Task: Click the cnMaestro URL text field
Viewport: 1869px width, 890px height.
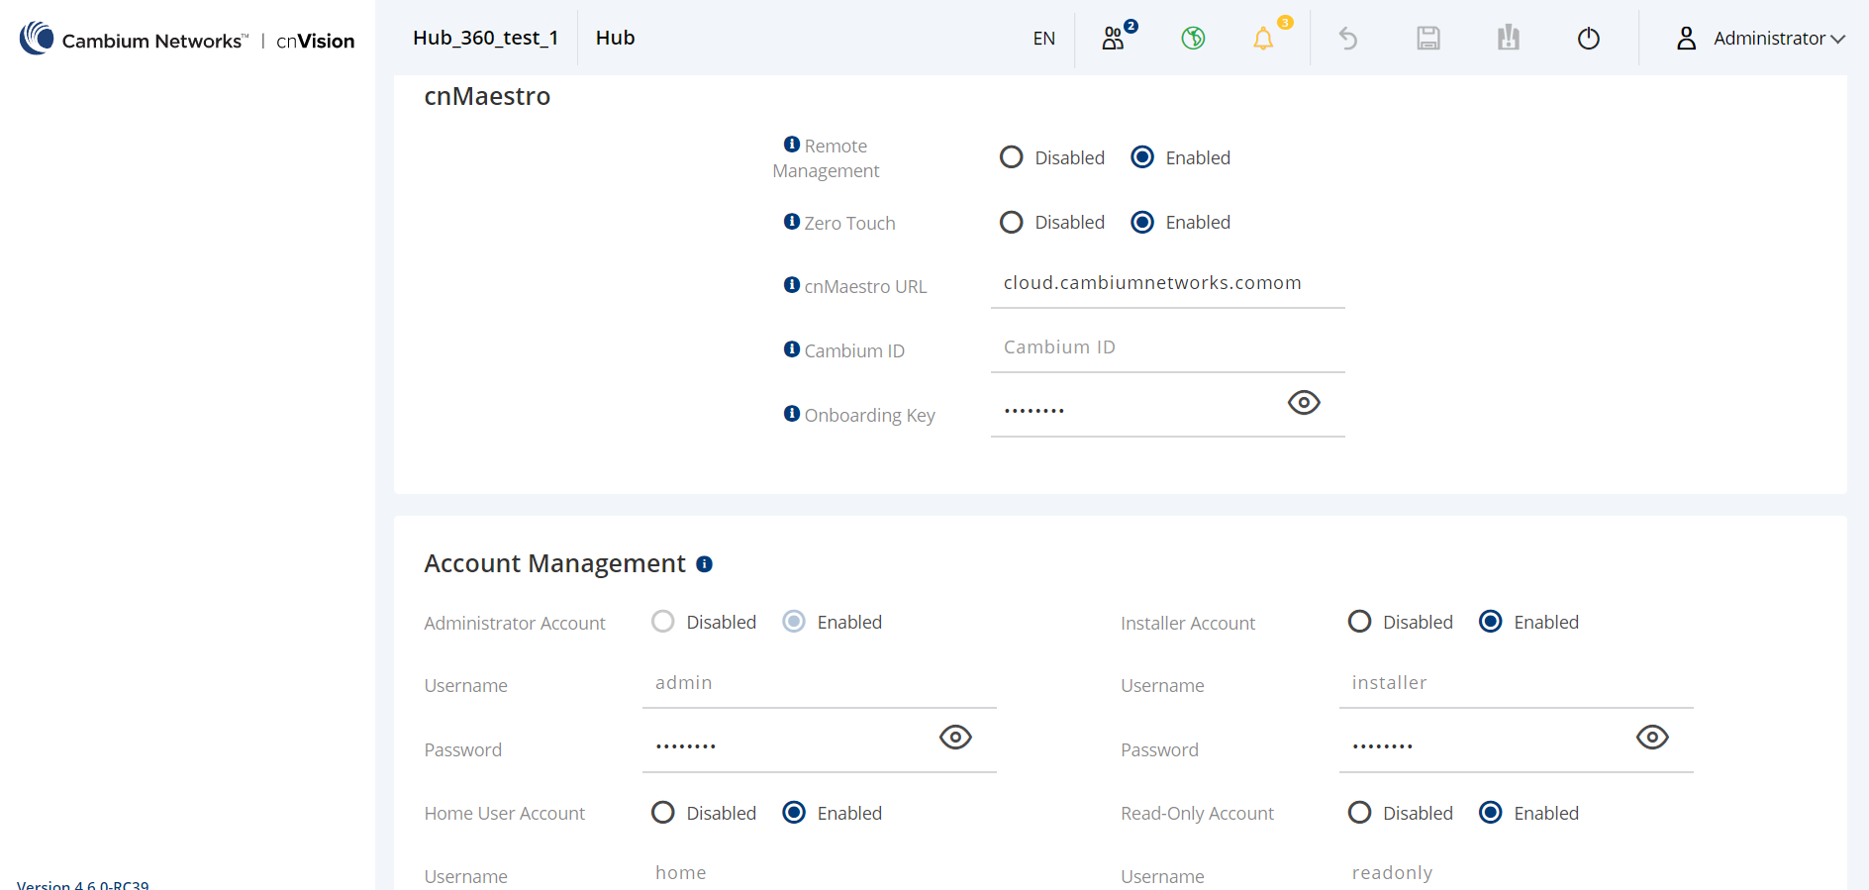Action: 1167,283
